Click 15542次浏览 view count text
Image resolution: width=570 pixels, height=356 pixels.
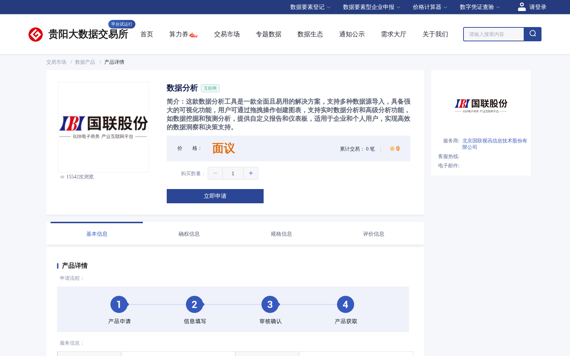tap(80, 177)
